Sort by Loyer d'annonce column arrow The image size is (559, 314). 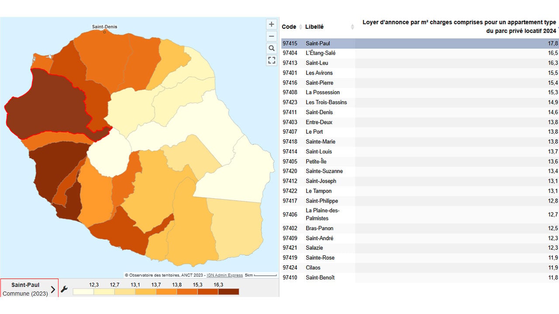pyautogui.click(x=558, y=27)
